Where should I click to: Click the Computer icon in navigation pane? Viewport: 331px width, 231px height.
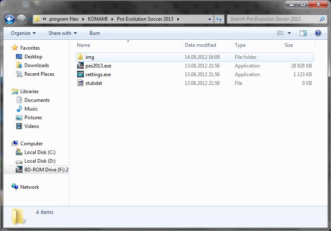click(15, 143)
